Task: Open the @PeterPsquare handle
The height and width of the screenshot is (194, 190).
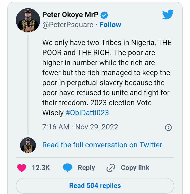Action: click(68, 25)
